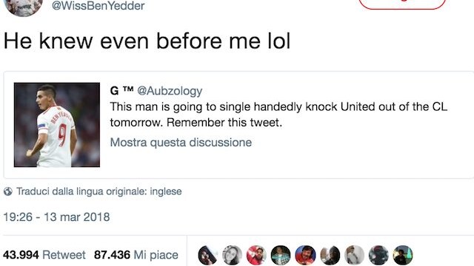Click "Traduci dalla lingua originale: inglese"
Image resolution: width=474 pixels, height=266 pixels.
tap(99, 191)
